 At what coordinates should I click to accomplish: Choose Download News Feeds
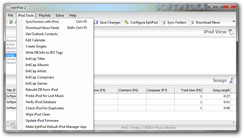55,28
